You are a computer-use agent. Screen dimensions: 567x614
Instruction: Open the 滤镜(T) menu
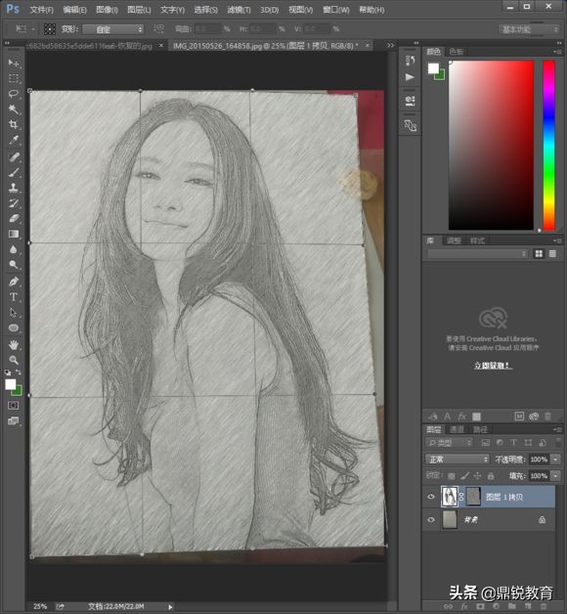(239, 10)
